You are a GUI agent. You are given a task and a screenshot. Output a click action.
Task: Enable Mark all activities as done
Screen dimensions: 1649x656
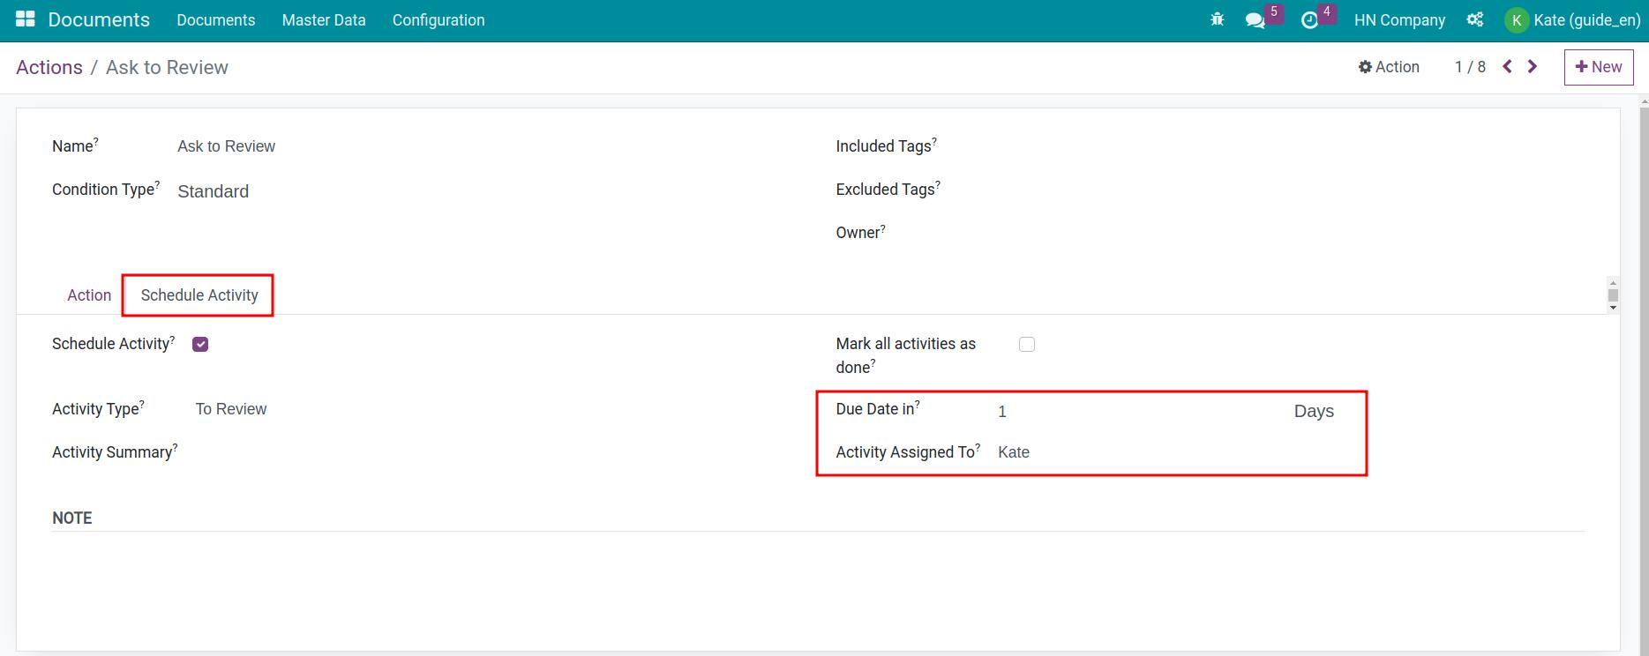pyautogui.click(x=1027, y=344)
